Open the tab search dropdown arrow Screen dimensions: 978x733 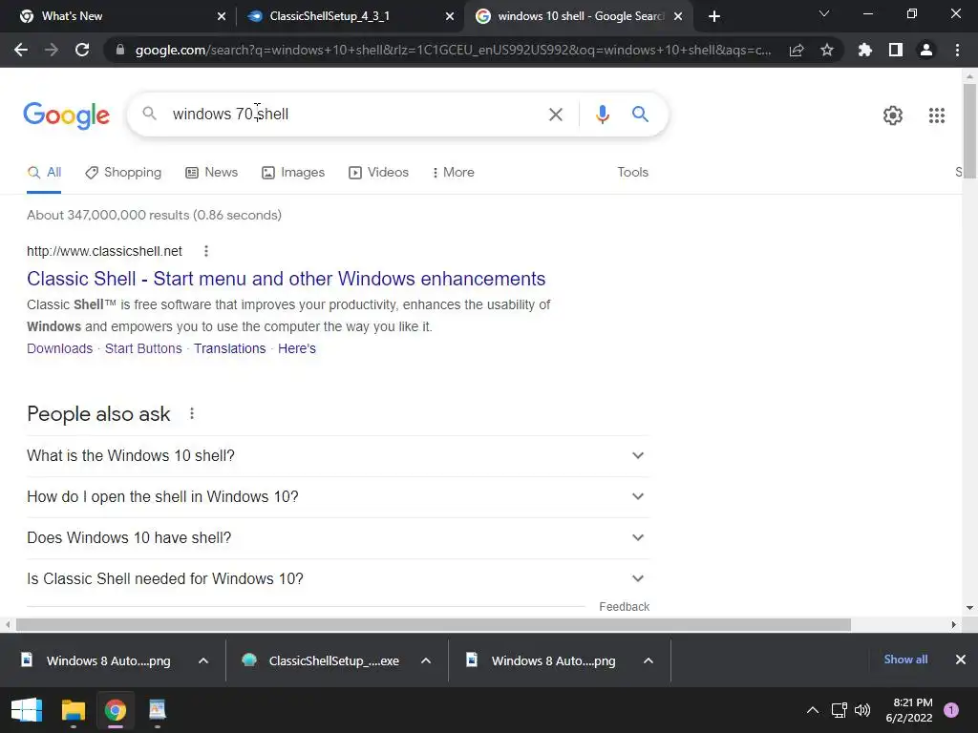tap(824, 13)
